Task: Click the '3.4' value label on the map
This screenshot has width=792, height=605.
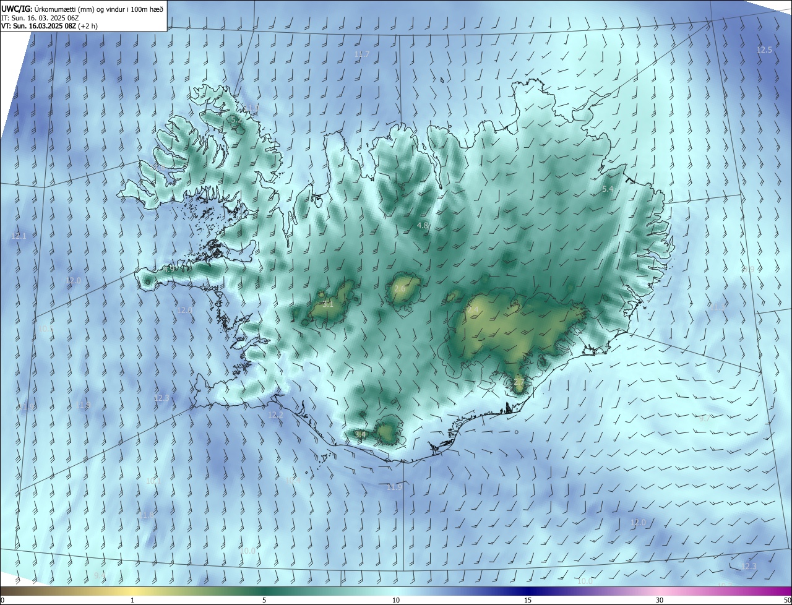Action: coord(360,434)
